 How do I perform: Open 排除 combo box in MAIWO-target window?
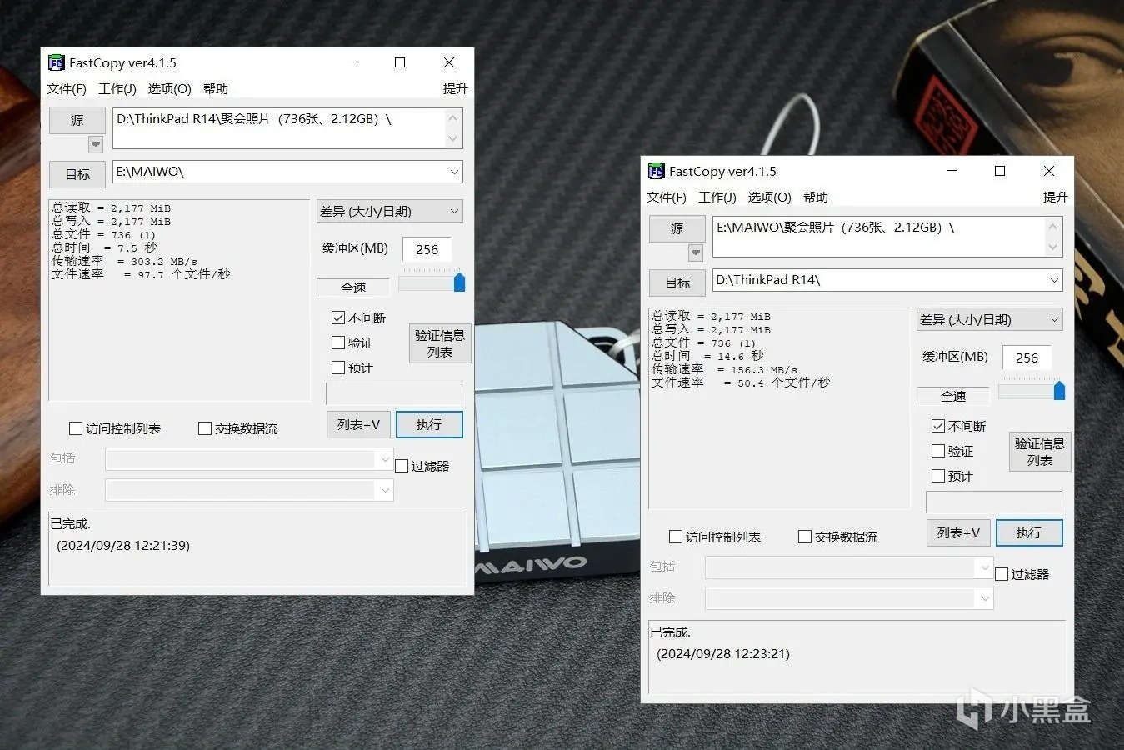249,490
